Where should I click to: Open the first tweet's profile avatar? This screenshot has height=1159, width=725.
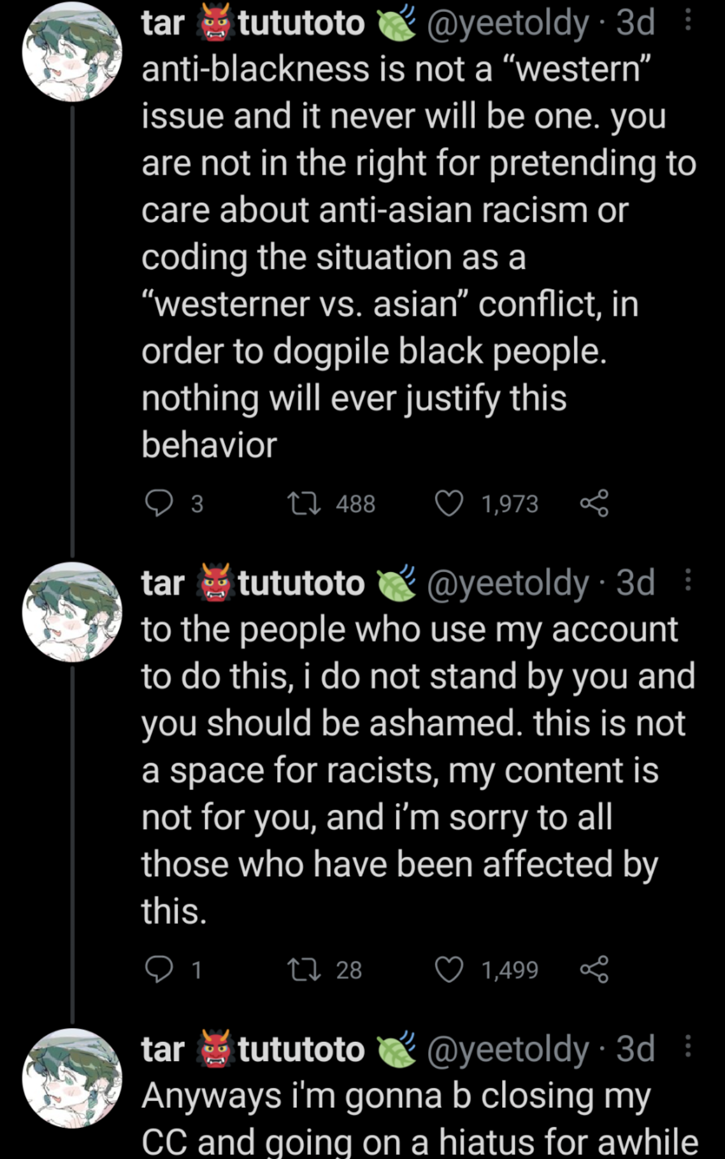click(x=72, y=52)
